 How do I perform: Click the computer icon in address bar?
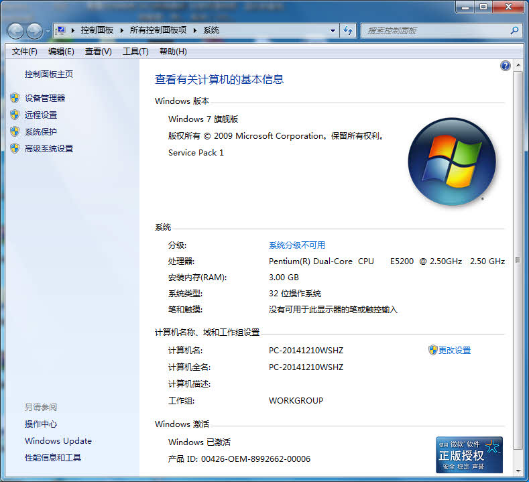click(x=61, y=30)
